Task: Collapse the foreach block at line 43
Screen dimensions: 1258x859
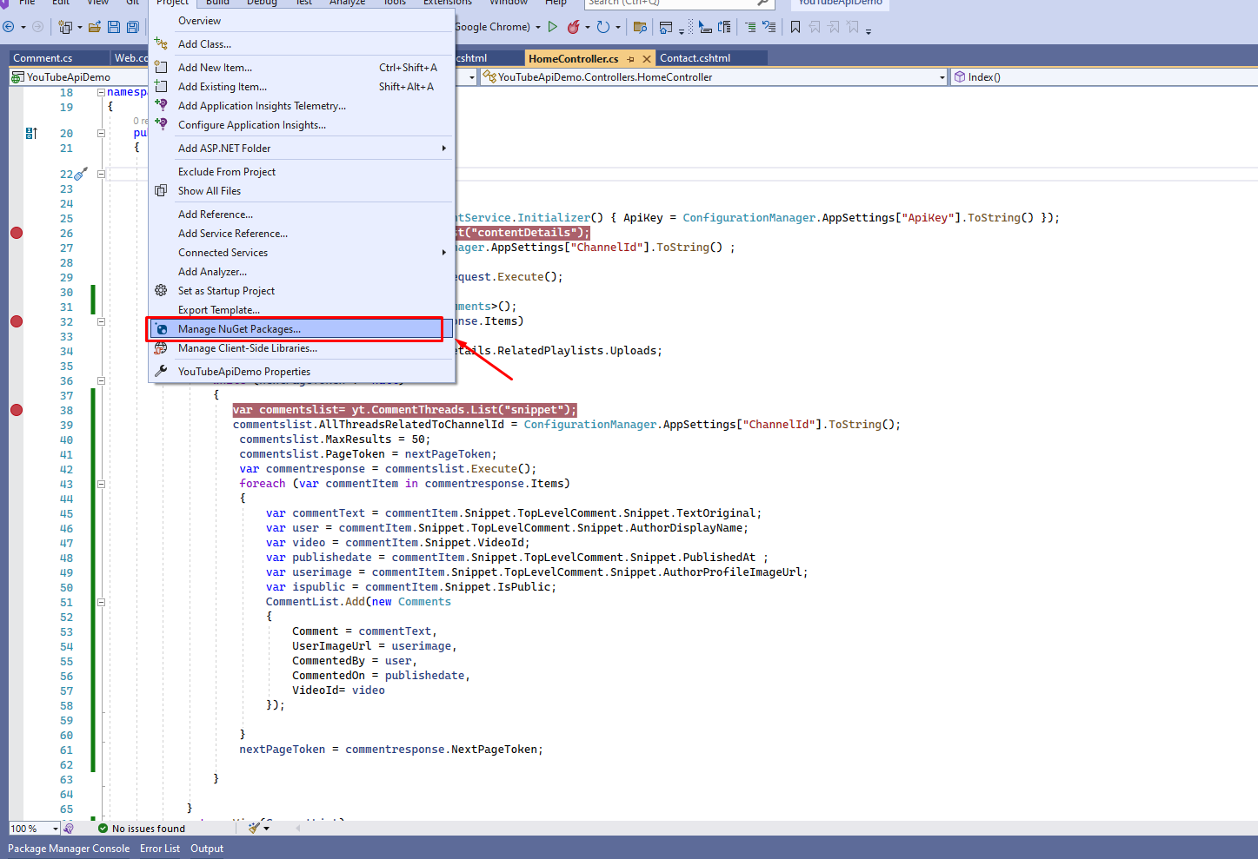Action: pyautogui.click(x=101, y=484)
